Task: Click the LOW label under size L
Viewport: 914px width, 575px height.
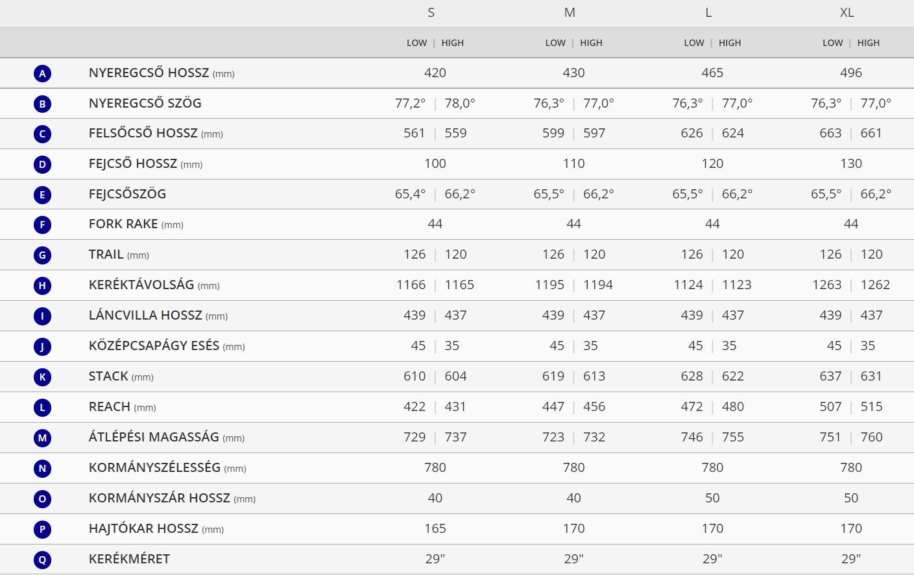Action: pyautogui.click(x=694, y=43)
